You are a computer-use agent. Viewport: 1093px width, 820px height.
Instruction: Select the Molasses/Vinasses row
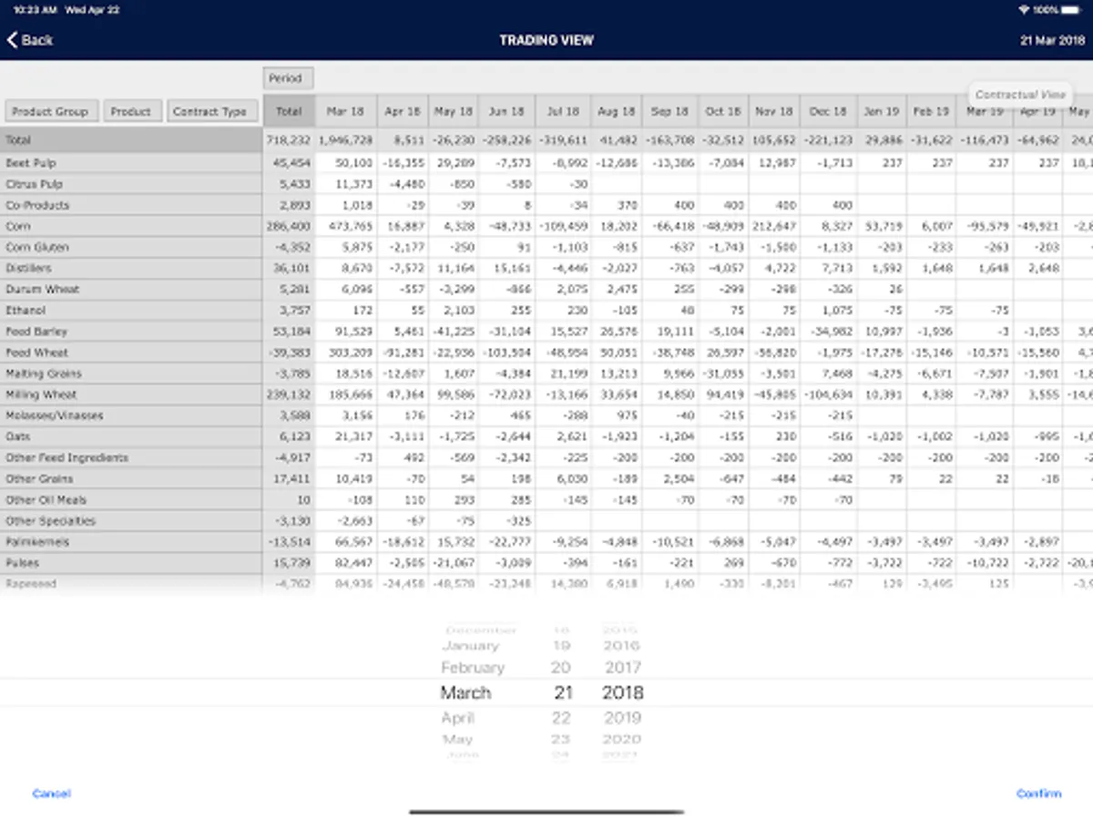tap(132, 415)
